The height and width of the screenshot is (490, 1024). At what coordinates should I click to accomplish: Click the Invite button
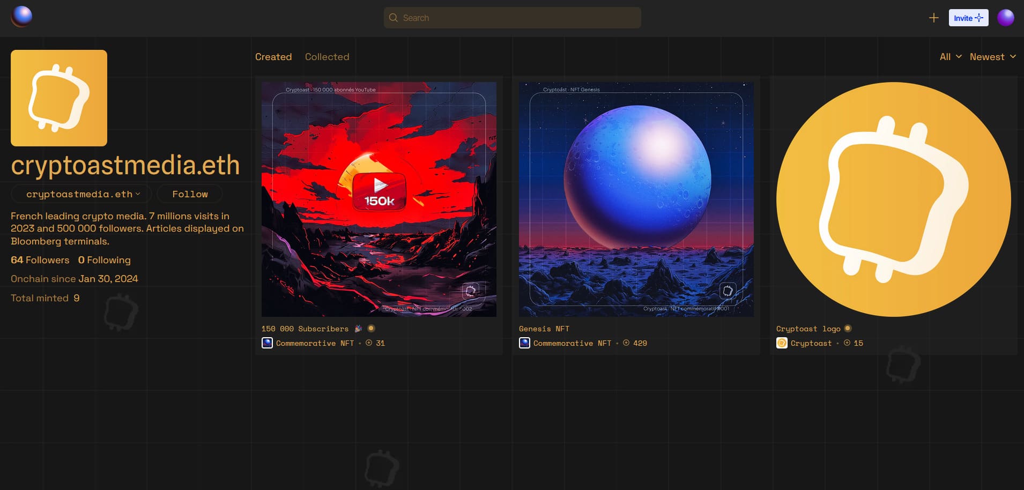(968, 17)
